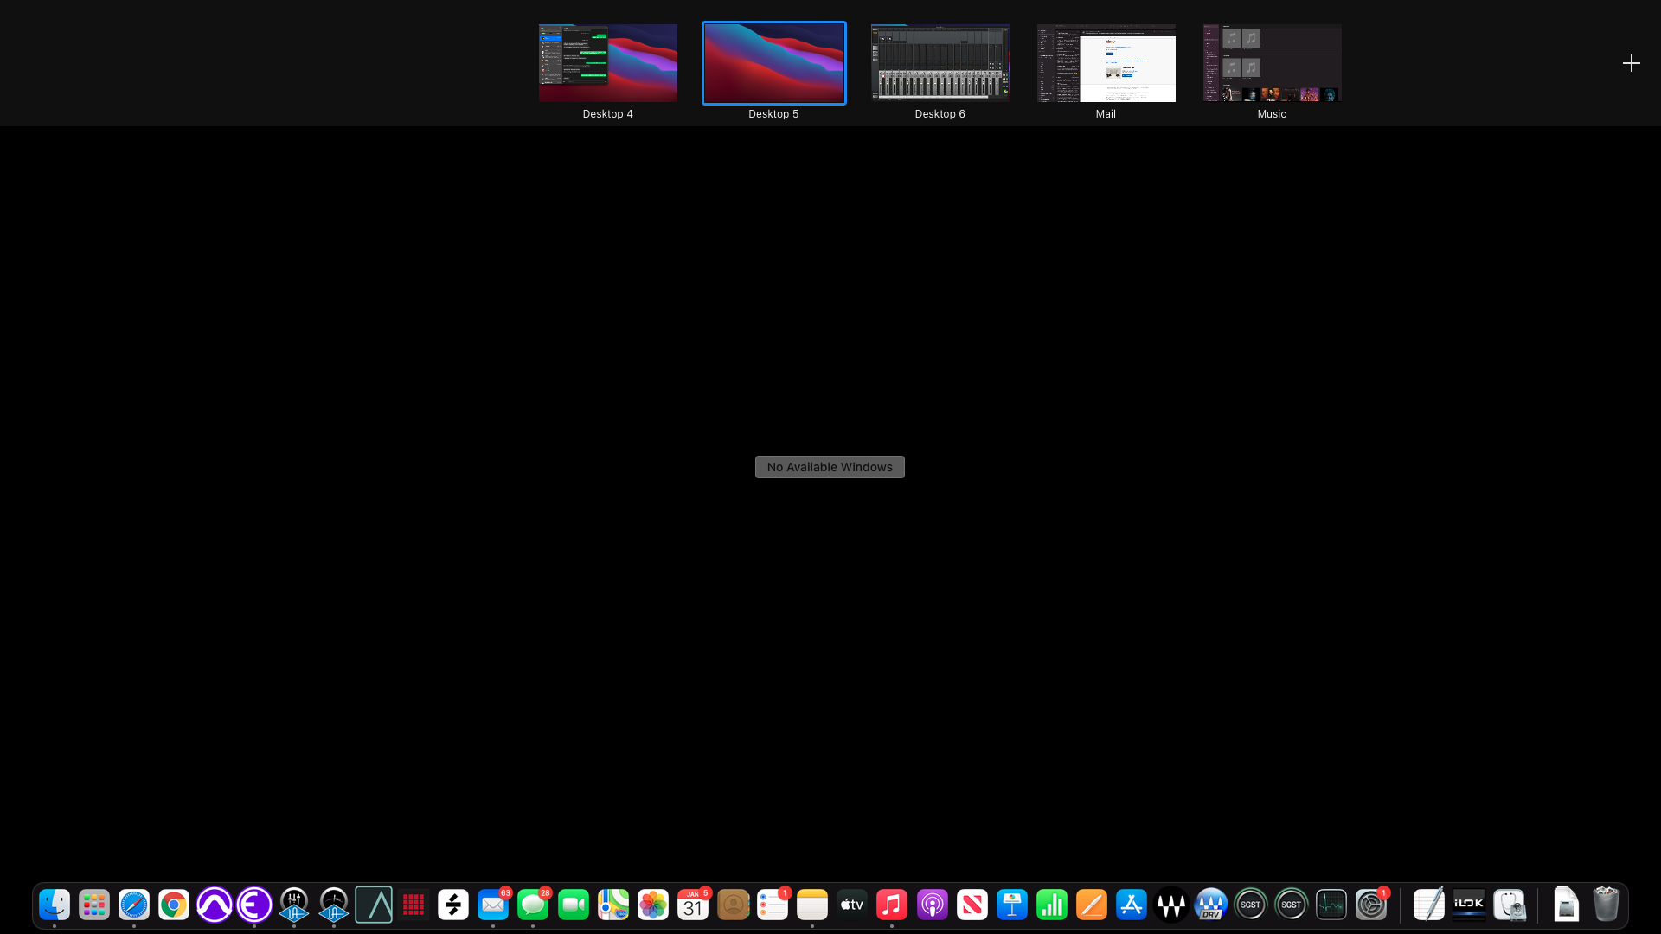The height and width of the screenshot is (934, 1661).
Task: Open System Preferences with notification badge
Action: [1371, 905]
